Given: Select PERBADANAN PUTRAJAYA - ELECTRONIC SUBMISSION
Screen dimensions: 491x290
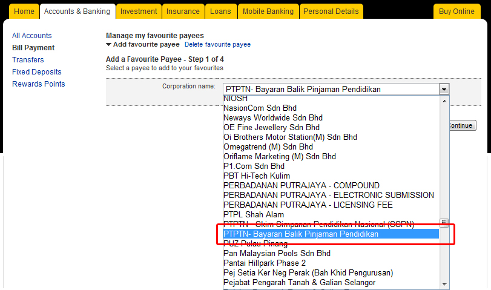Looking at the screenshot, I should (331, 196).
